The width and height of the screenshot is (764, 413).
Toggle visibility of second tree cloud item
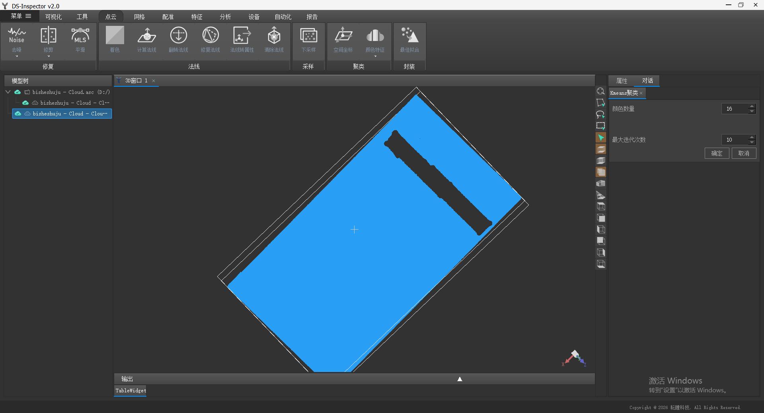pos(25,103)
